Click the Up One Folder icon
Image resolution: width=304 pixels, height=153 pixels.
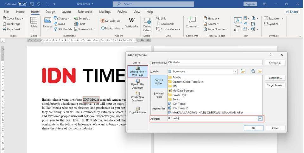click(x=243, y=71)
